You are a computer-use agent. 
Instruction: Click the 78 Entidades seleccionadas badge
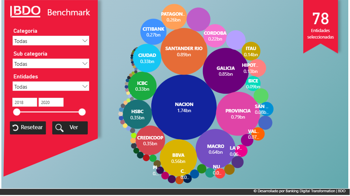click(321, 27)
